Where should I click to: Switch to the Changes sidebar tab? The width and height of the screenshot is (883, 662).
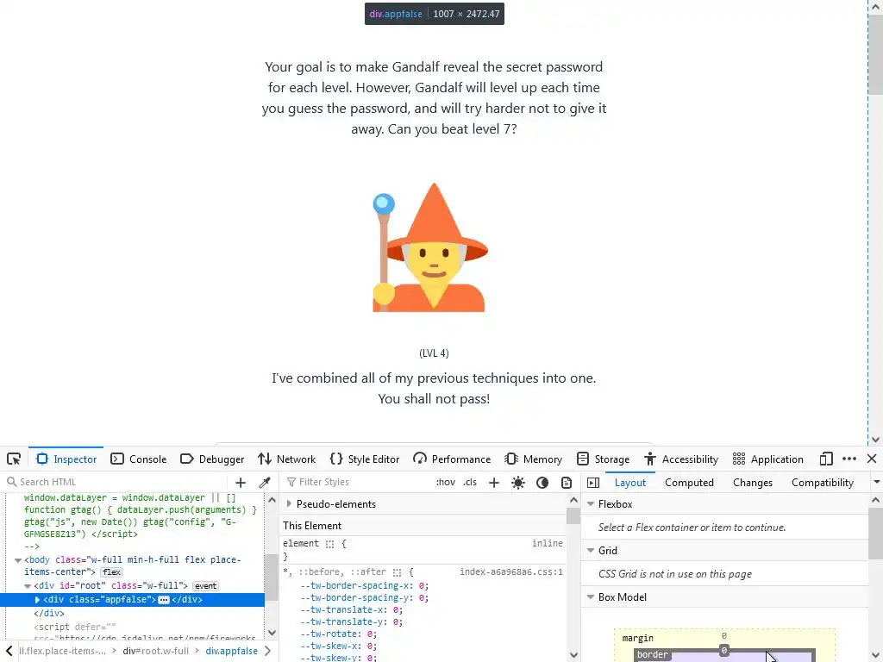pyautogui.click(x=752, y=483)
